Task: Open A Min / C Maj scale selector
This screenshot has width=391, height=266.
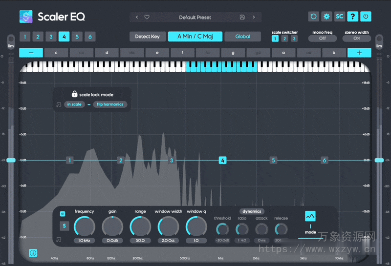Action: click(x=195, y=37)
